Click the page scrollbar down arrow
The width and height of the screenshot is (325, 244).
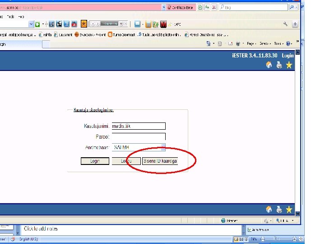[x=297, y=213]
